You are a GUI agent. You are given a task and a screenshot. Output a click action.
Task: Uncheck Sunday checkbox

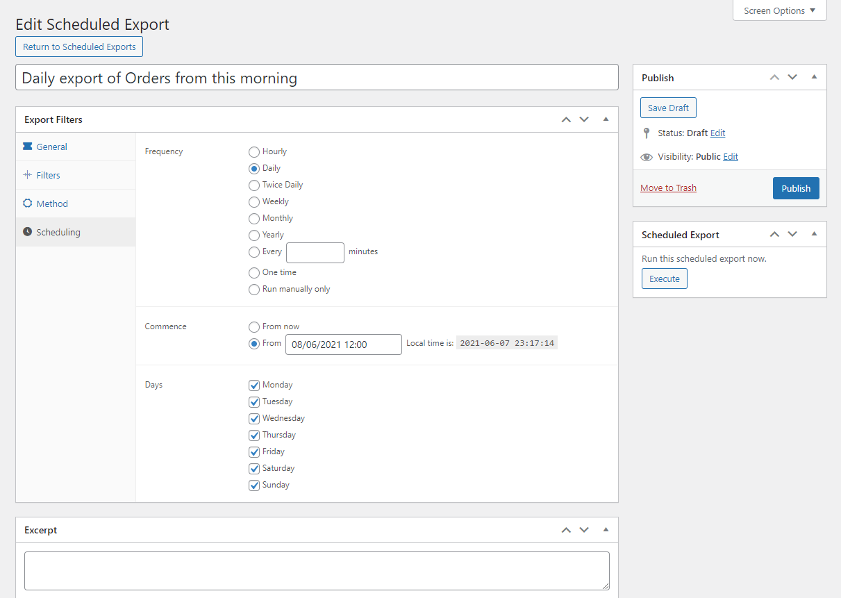(x=254, y=485)
